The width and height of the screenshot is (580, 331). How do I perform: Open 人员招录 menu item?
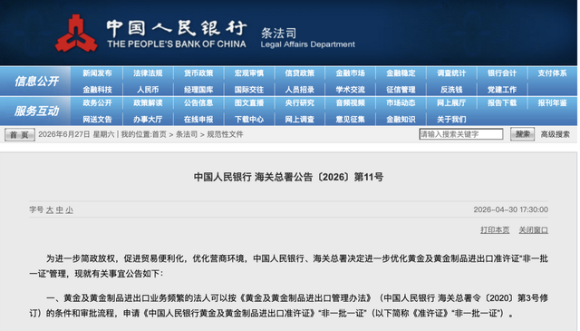click(x=300, y=90)
